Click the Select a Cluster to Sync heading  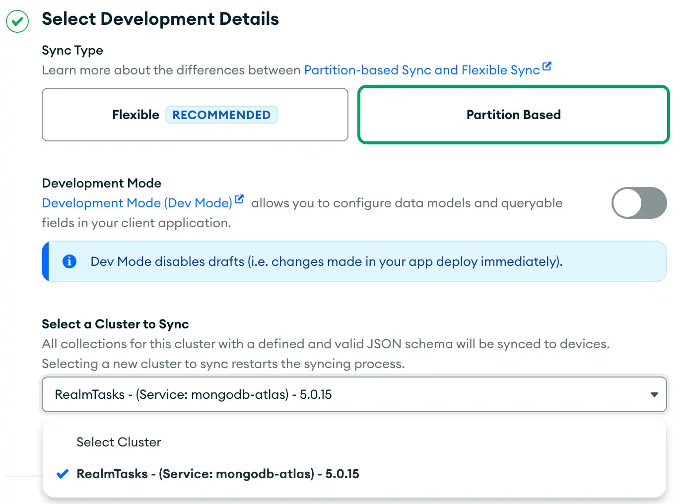pos(115,324)
